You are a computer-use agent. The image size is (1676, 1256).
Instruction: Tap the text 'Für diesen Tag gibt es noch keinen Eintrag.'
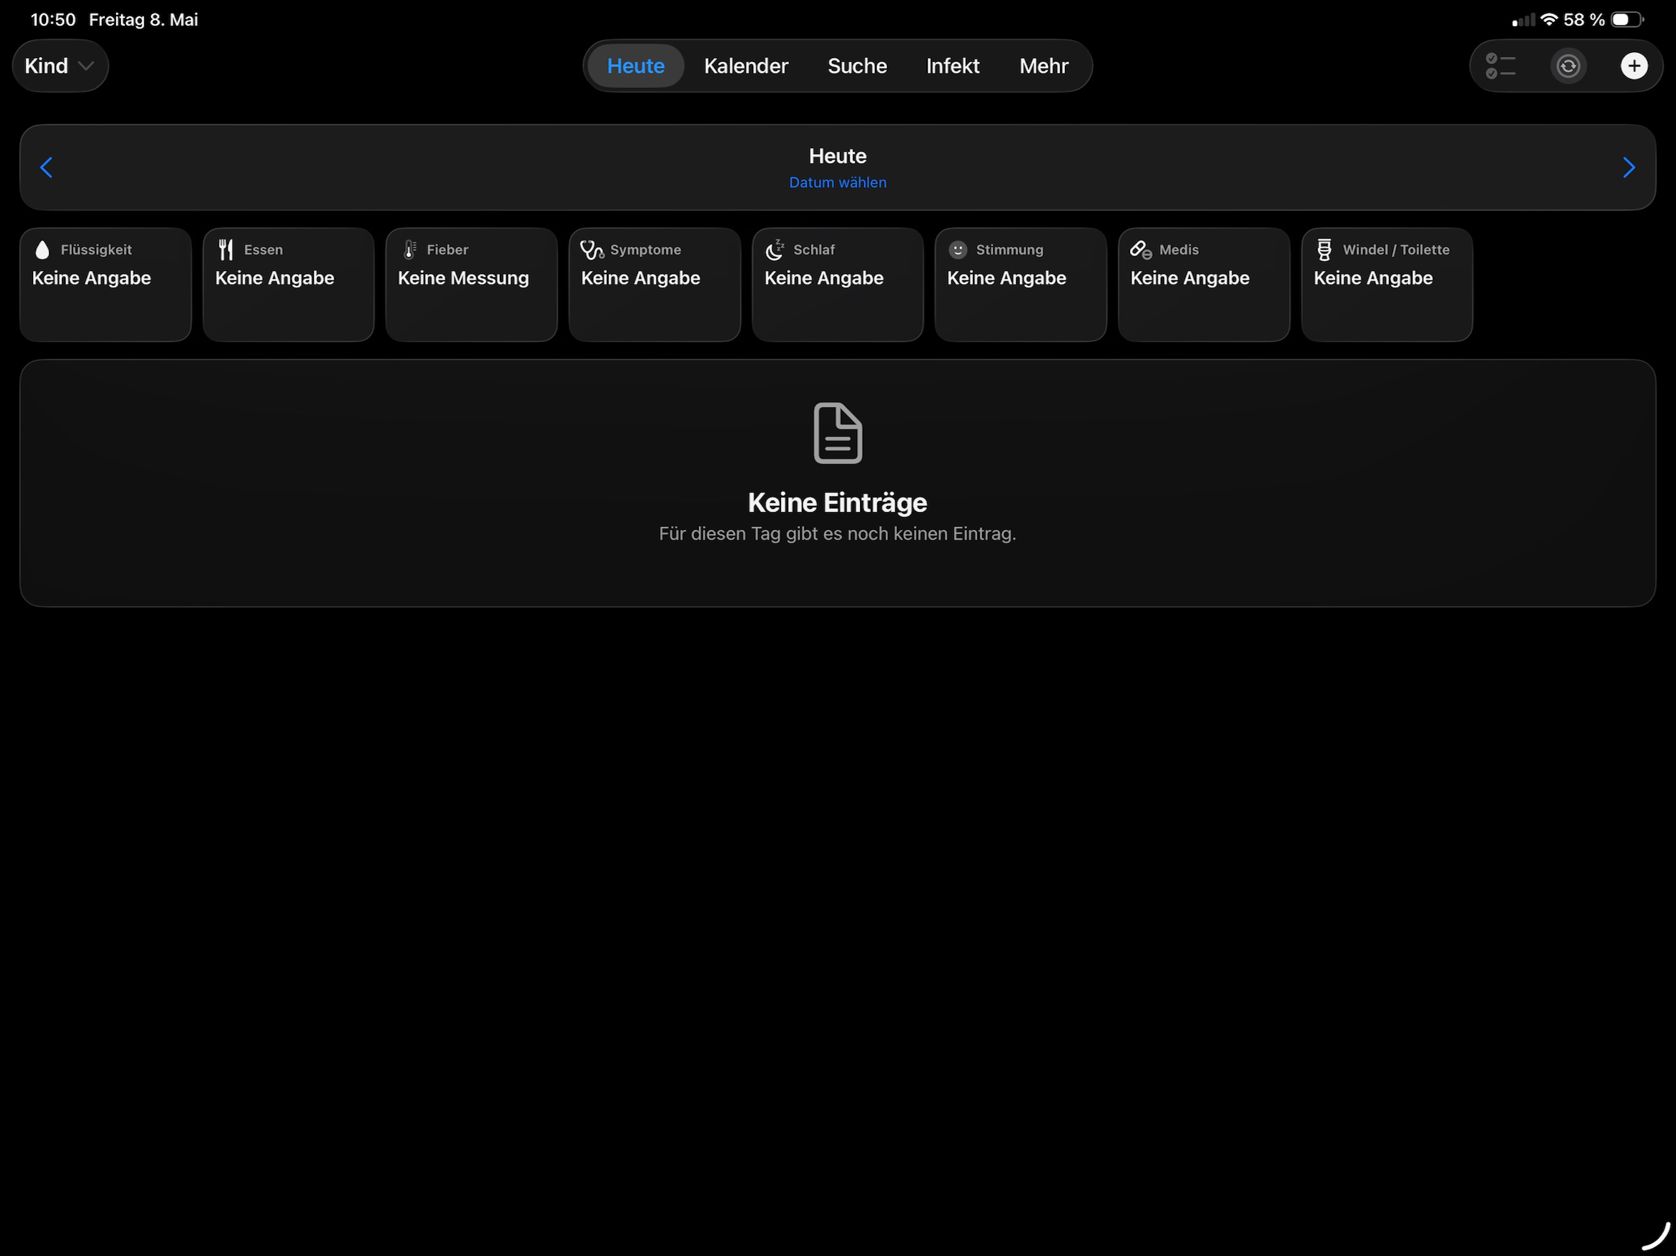coord(837,534)
